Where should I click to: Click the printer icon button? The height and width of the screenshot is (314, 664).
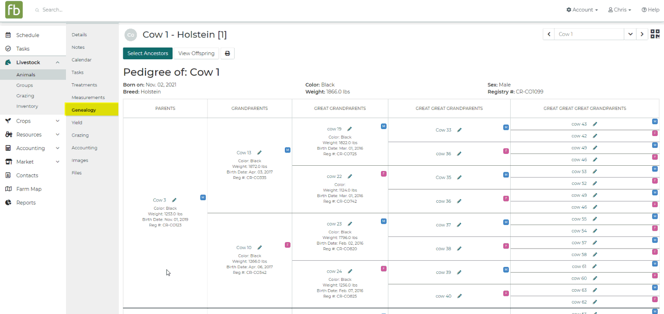[x=228, y=53]
